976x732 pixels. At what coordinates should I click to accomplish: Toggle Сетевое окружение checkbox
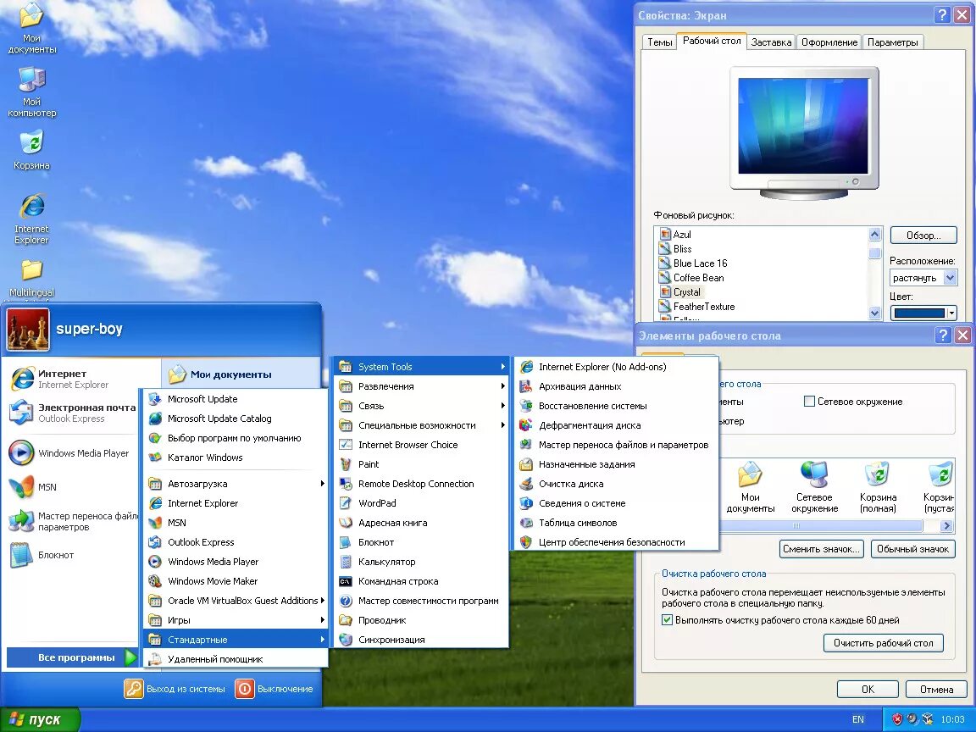click(x=809, y=402)
